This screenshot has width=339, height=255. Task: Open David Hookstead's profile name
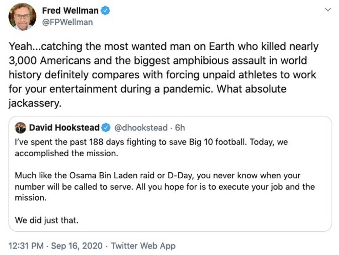64,127
